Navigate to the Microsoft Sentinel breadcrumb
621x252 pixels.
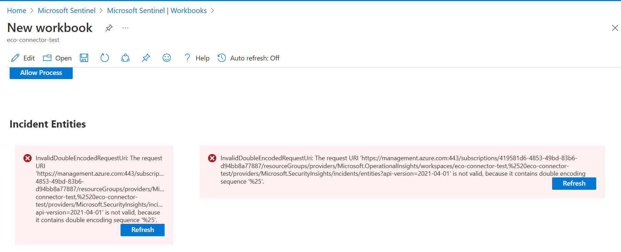66,11
